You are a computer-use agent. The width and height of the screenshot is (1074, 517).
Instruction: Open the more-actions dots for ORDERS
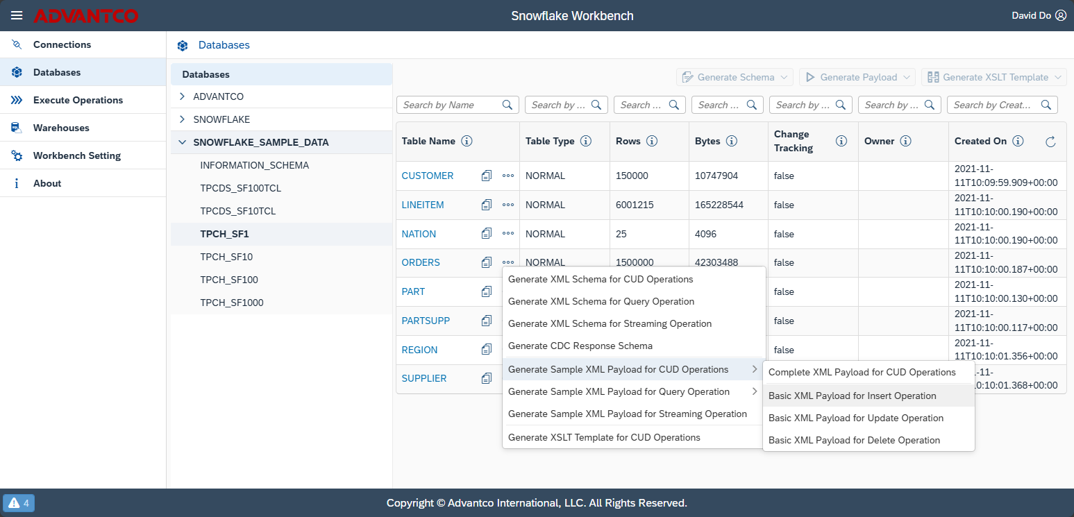coord(508,262)
